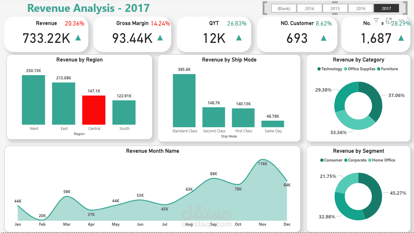This screenshot has width=414, height=233.
Task: Click the 26.83% QYT change
Action: pos(237,23)
